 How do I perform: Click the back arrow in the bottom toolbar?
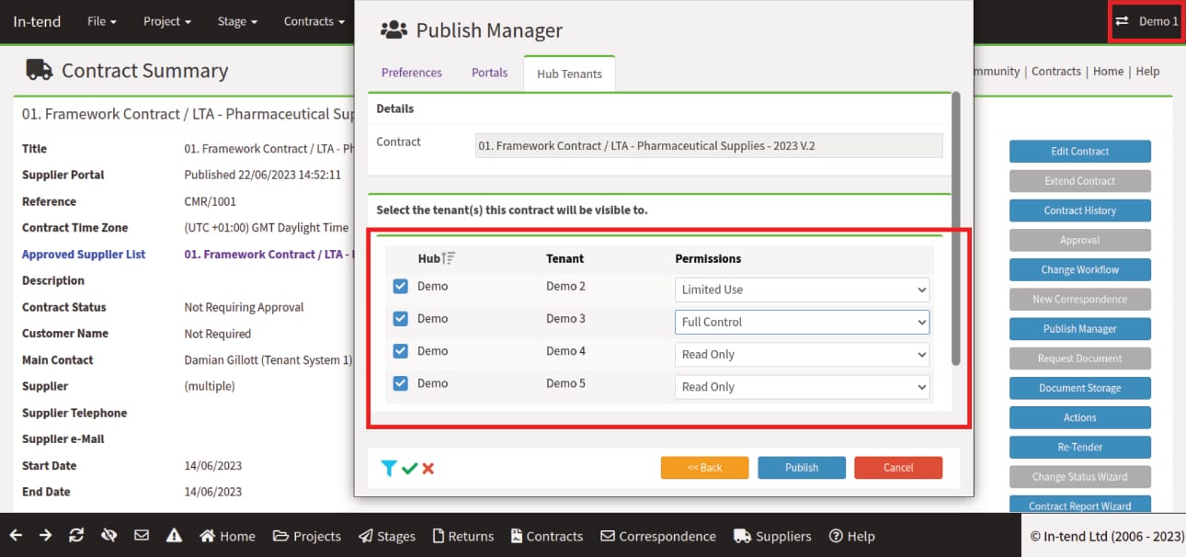pos(15,536)
